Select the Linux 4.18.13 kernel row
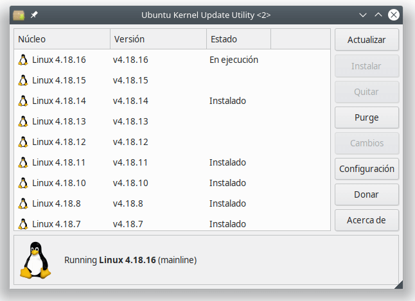Screen dimensions: 415x301 tap(172, 121)
